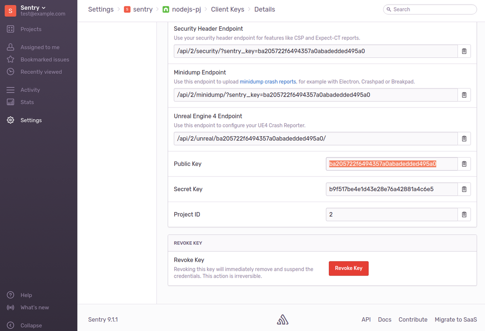Open the Docs footer link

click(385, 320)
